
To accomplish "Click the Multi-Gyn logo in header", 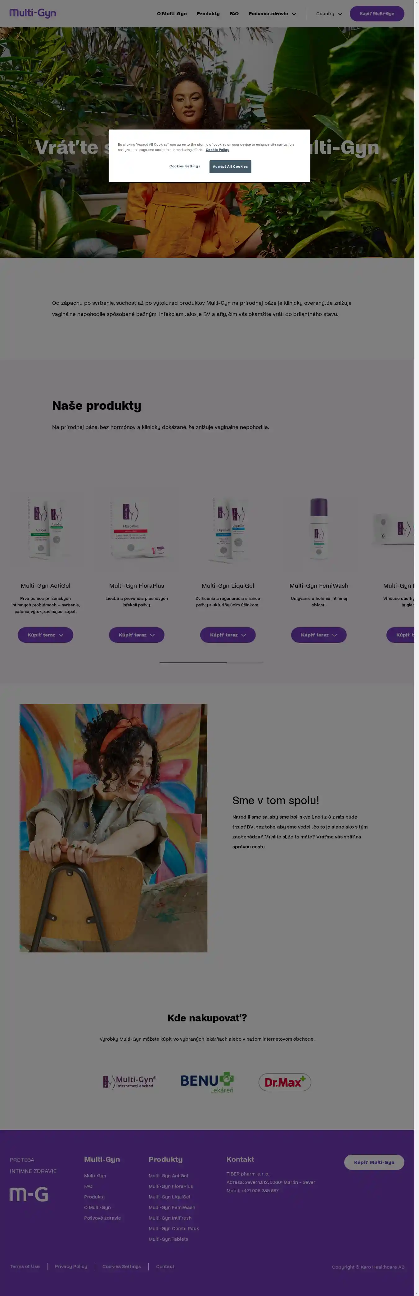I will pos(33,13).
